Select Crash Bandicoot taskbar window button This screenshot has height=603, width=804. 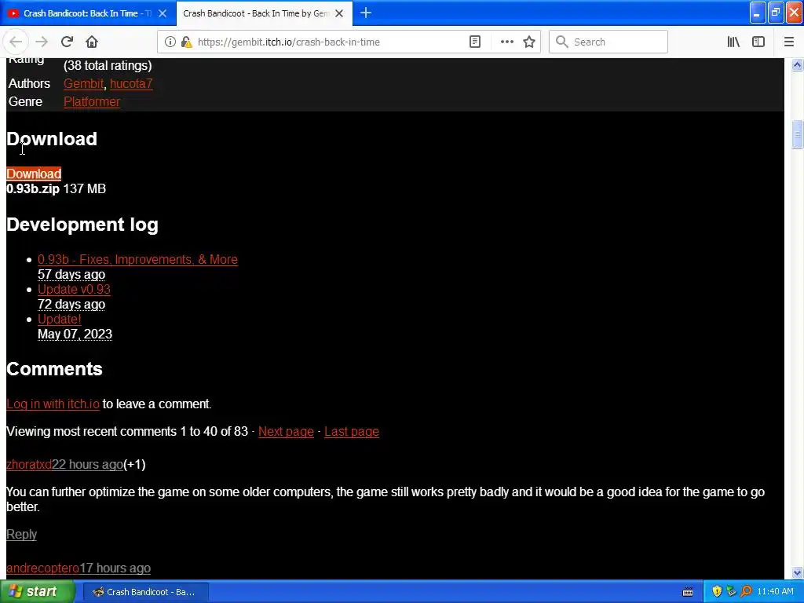coord(145,592)
